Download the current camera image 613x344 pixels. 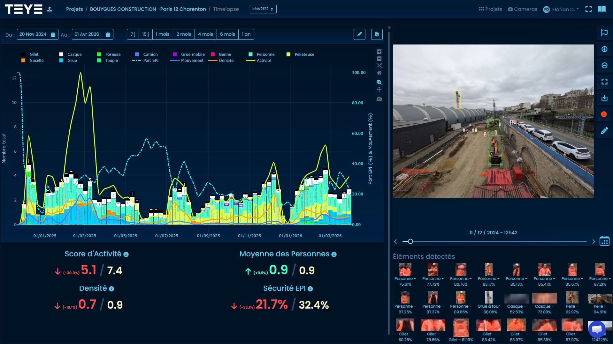pyautogui.click(x=604, y=98)
